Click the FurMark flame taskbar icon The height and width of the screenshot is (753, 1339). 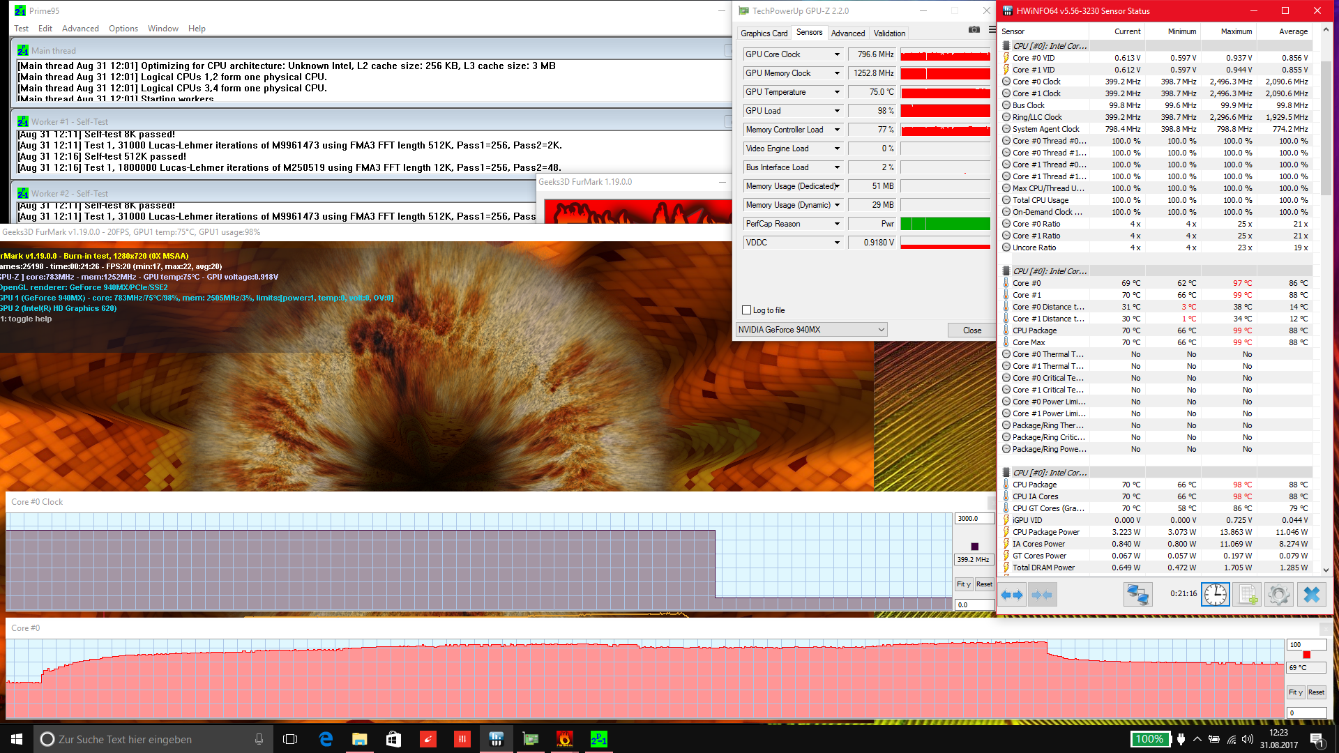tap(565, 739)
